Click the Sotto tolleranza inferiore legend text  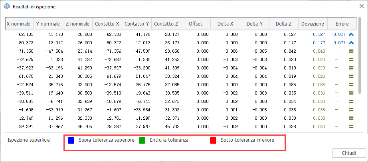click(x=247, y=140)
